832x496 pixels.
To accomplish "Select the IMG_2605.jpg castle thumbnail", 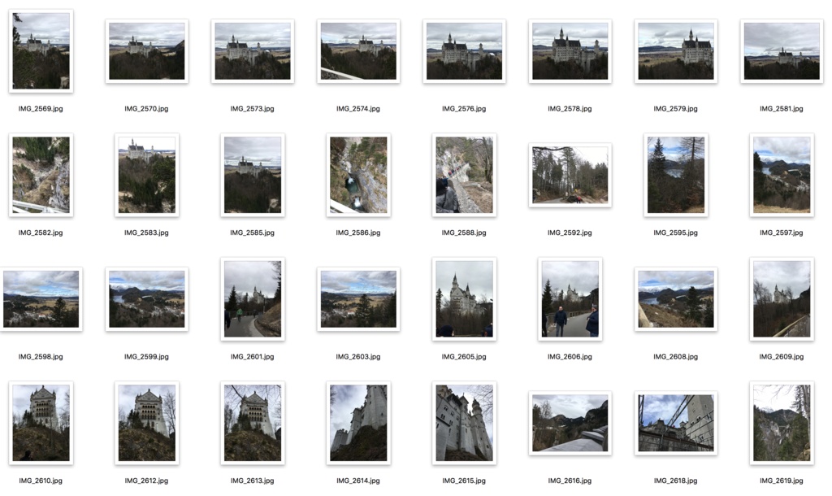I will point(464,299).
